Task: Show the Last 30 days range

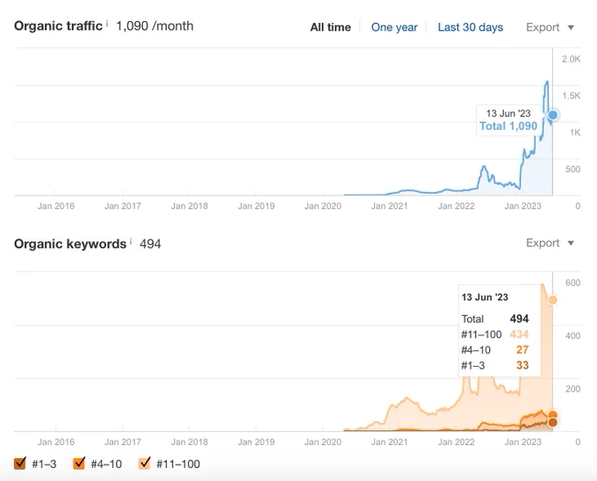Action: click(471, 27)
